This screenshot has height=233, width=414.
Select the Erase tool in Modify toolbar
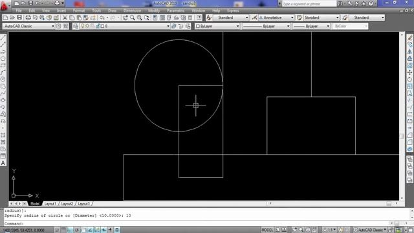pos(409,38)
